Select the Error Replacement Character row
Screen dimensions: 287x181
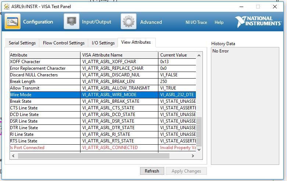point(103,68)
